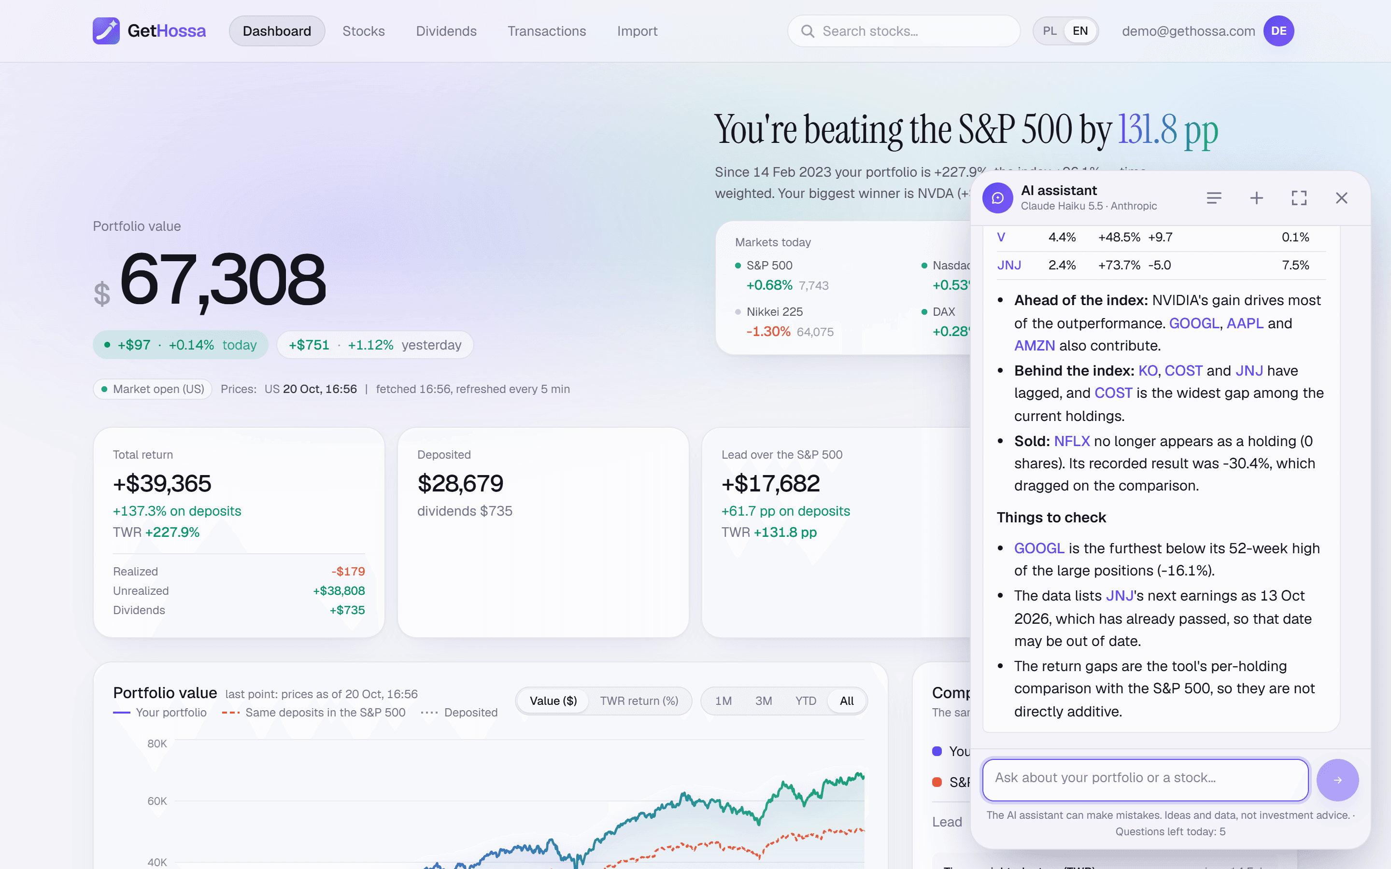Navigate to Transactions tab
The height and width of the screenshot is (869, 1391).
[x=547, y=31]
